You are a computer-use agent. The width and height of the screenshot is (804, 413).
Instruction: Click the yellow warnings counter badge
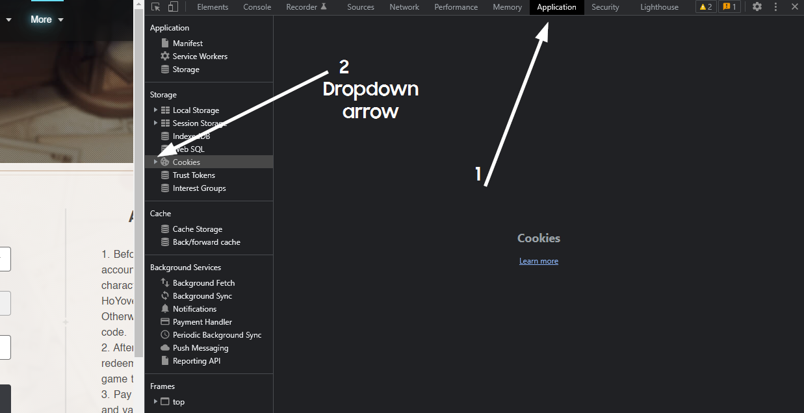click(x=706, y=7)
